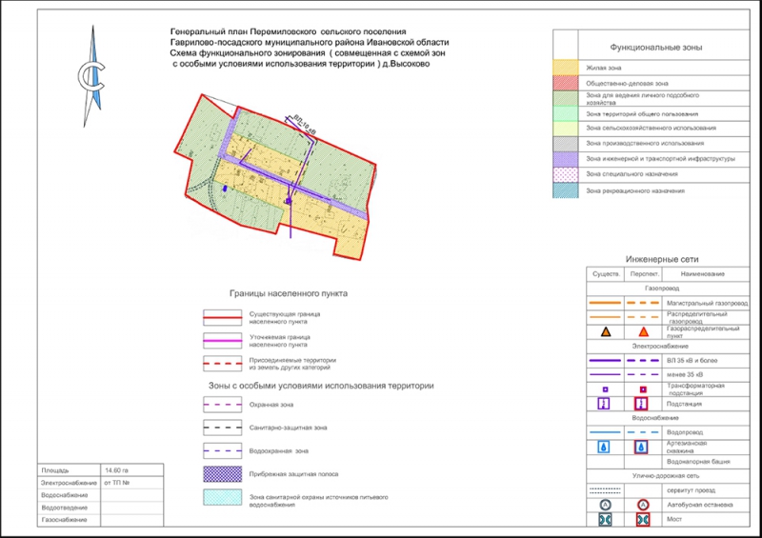762x538 pixels.
Task: Click the Генеральный план title text
Action: pyautogui.click(x=310, y=48)
